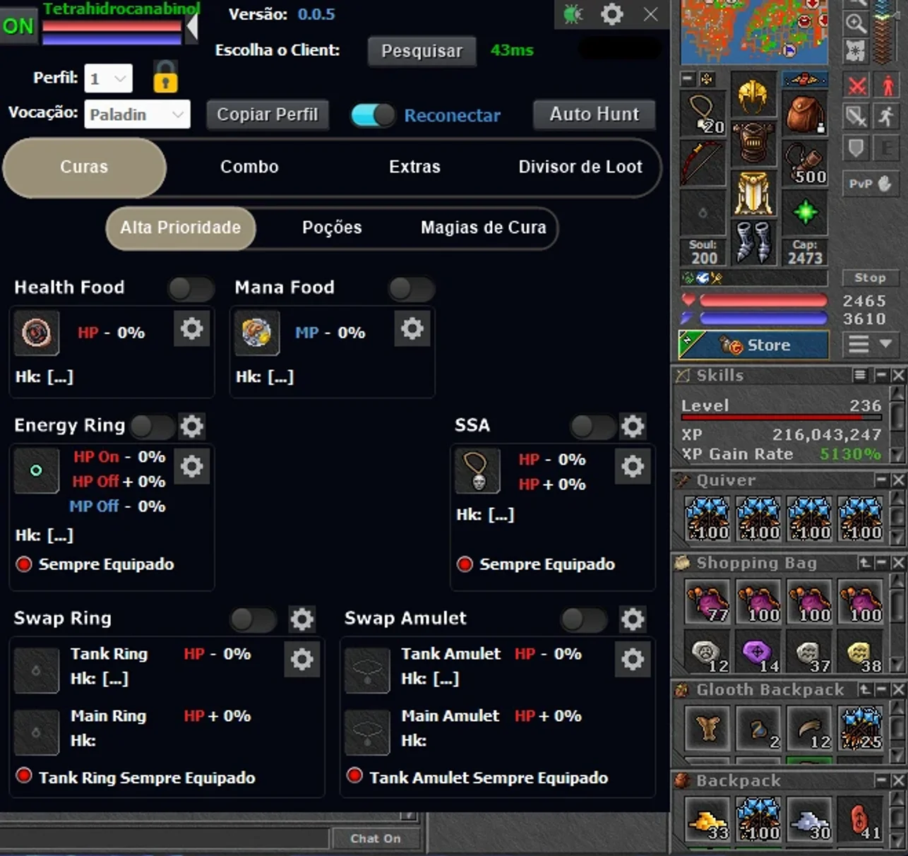908x856 pixels.
Task: Click the red bow weapon slot
Action: 702,163
